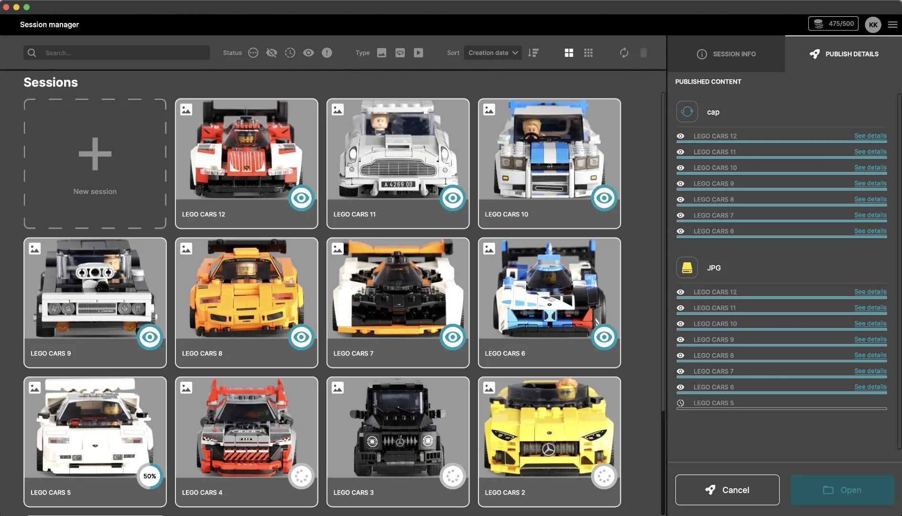Reverse the sort order direction
902x516 pixels.
[533, 53]
